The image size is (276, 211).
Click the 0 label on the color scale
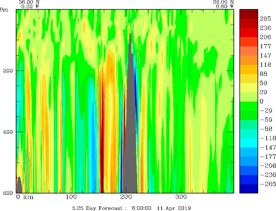tap(261, 102)
